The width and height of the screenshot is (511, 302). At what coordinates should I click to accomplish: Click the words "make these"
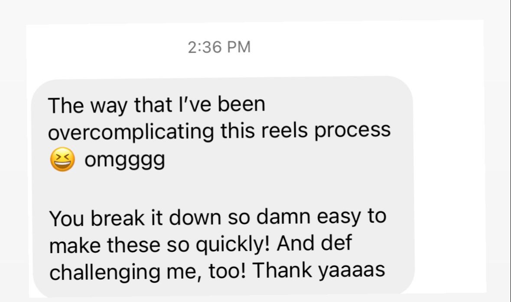[104, 245]
